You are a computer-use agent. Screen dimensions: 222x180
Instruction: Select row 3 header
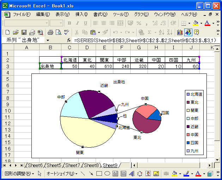[8, 66]
